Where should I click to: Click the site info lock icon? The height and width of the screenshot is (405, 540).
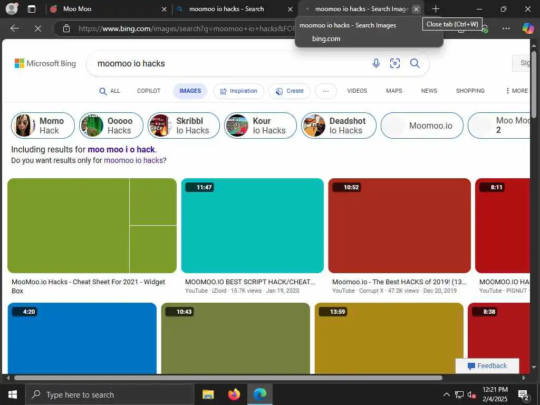(66, 28)
